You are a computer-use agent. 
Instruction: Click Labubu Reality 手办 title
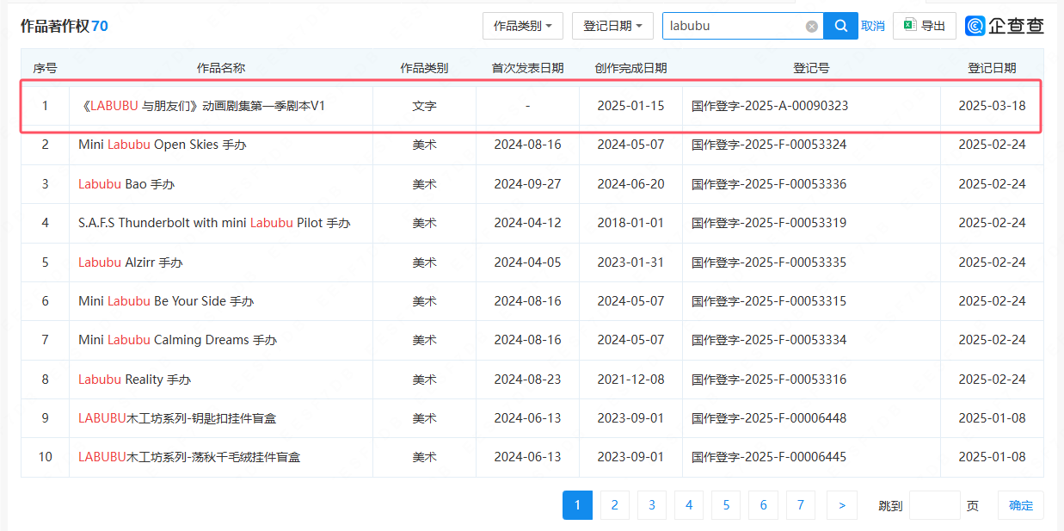click(x=134, y=380)
